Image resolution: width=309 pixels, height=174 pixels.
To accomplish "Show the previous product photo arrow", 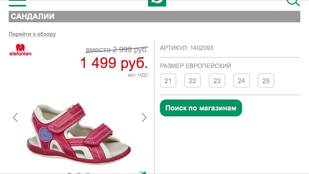I will [15, 117].
